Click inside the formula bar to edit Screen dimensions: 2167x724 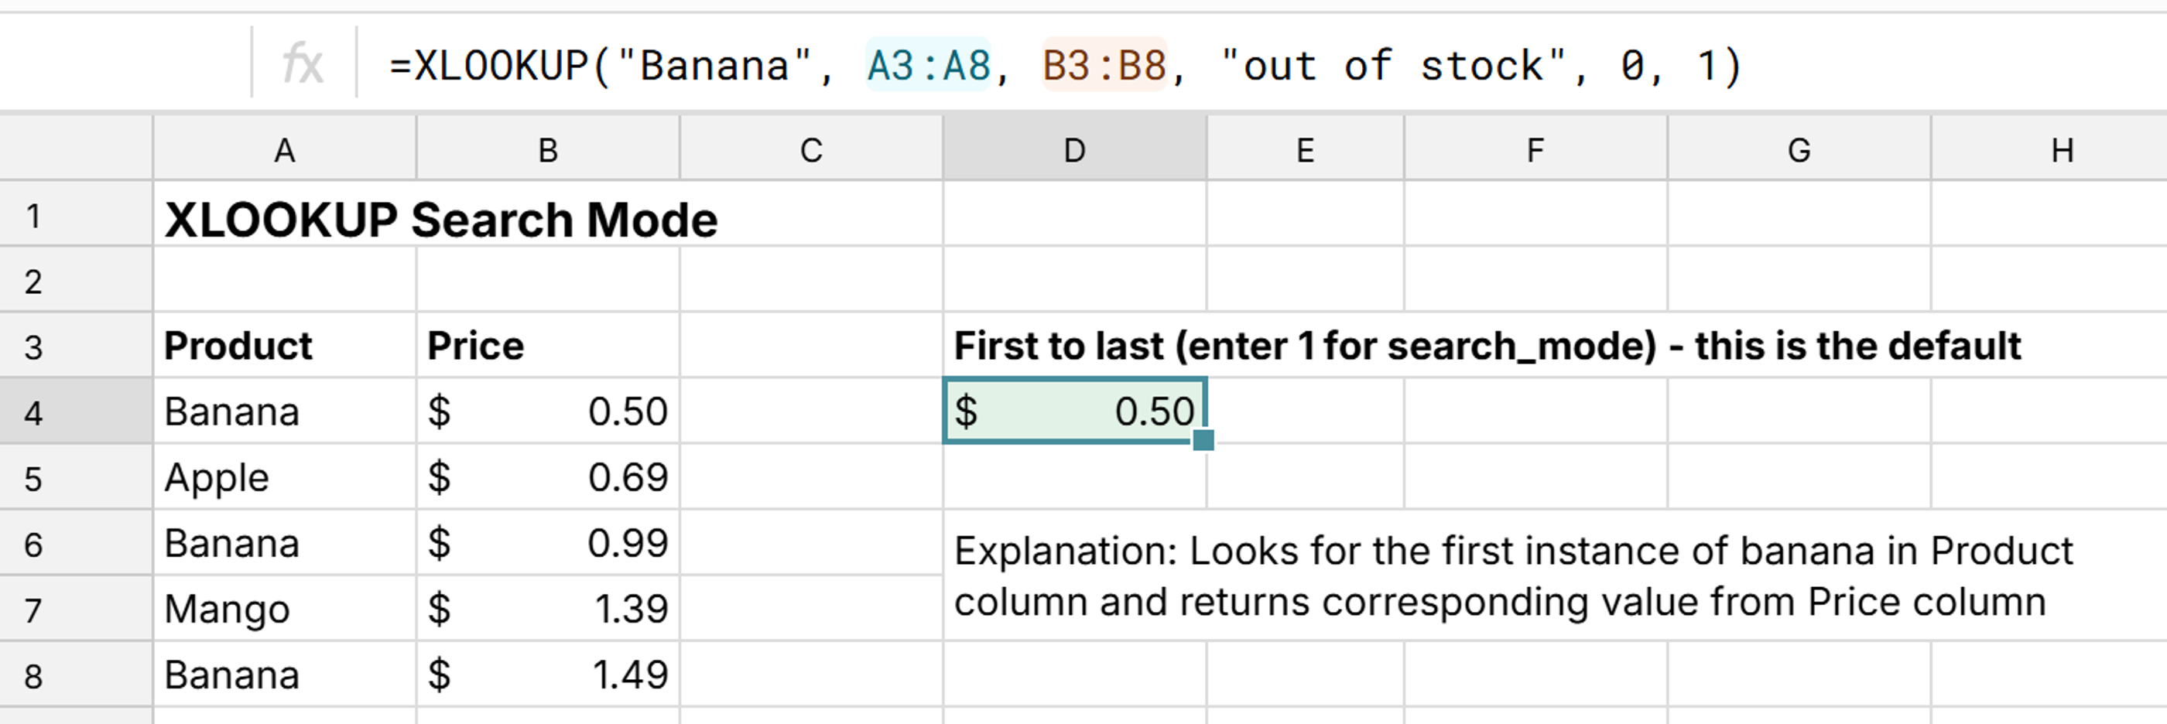pyautogui.click(x=1515, y=65)
